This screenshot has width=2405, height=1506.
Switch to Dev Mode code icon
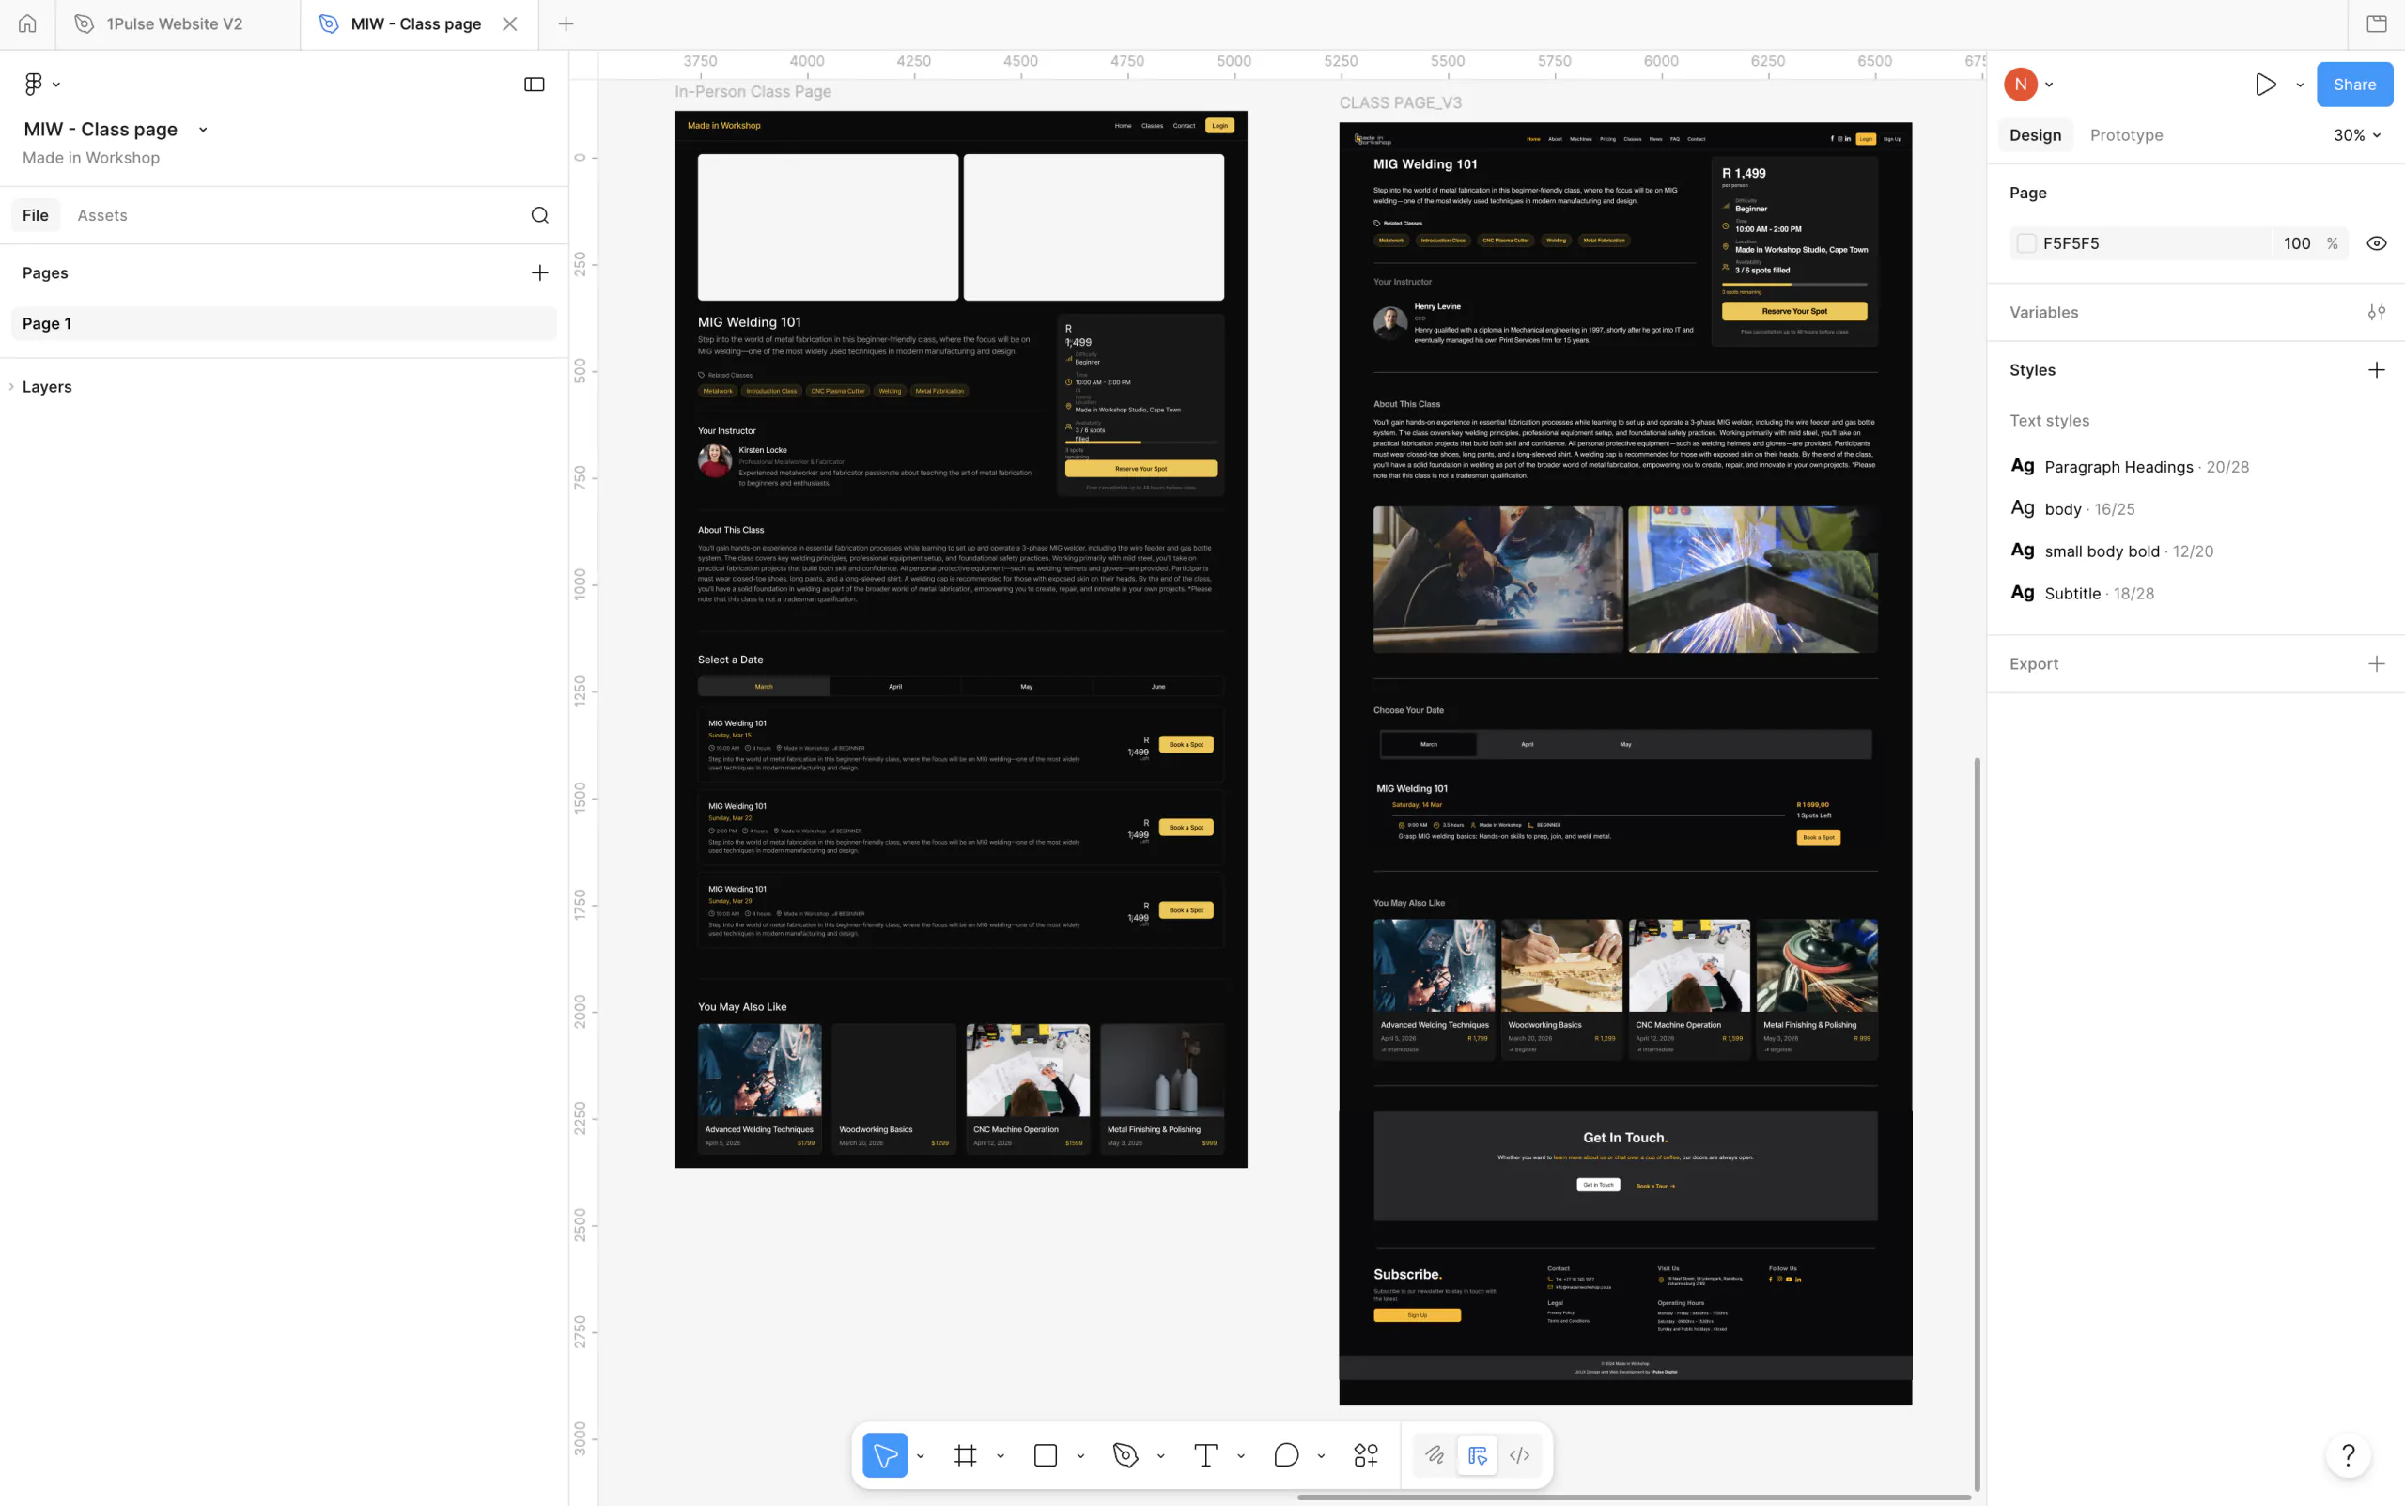pos(1520,1455)
